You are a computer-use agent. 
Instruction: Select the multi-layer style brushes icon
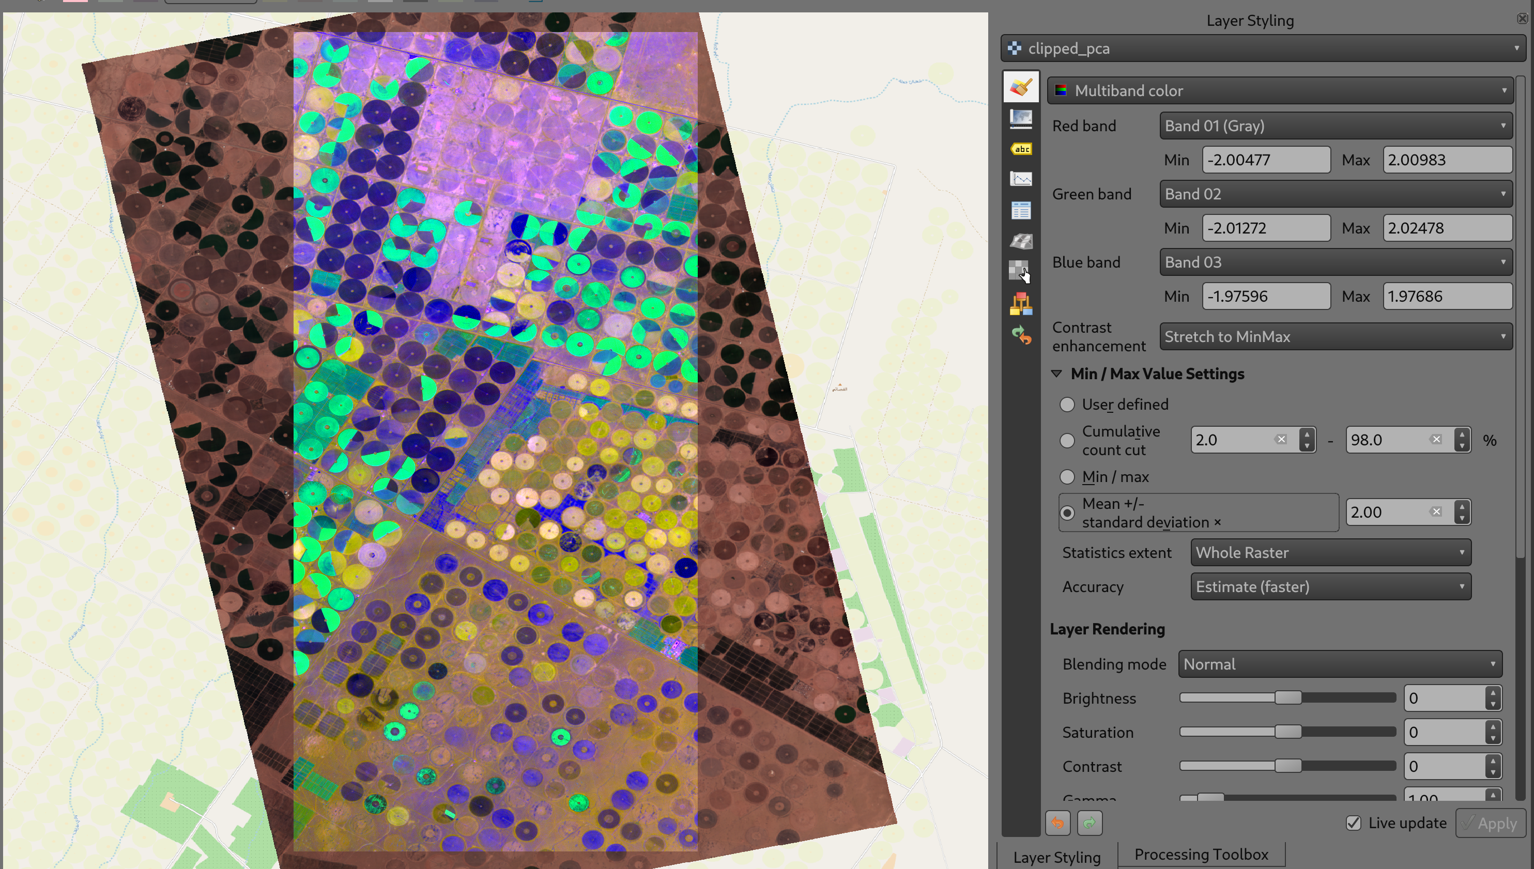point(1021,303)
